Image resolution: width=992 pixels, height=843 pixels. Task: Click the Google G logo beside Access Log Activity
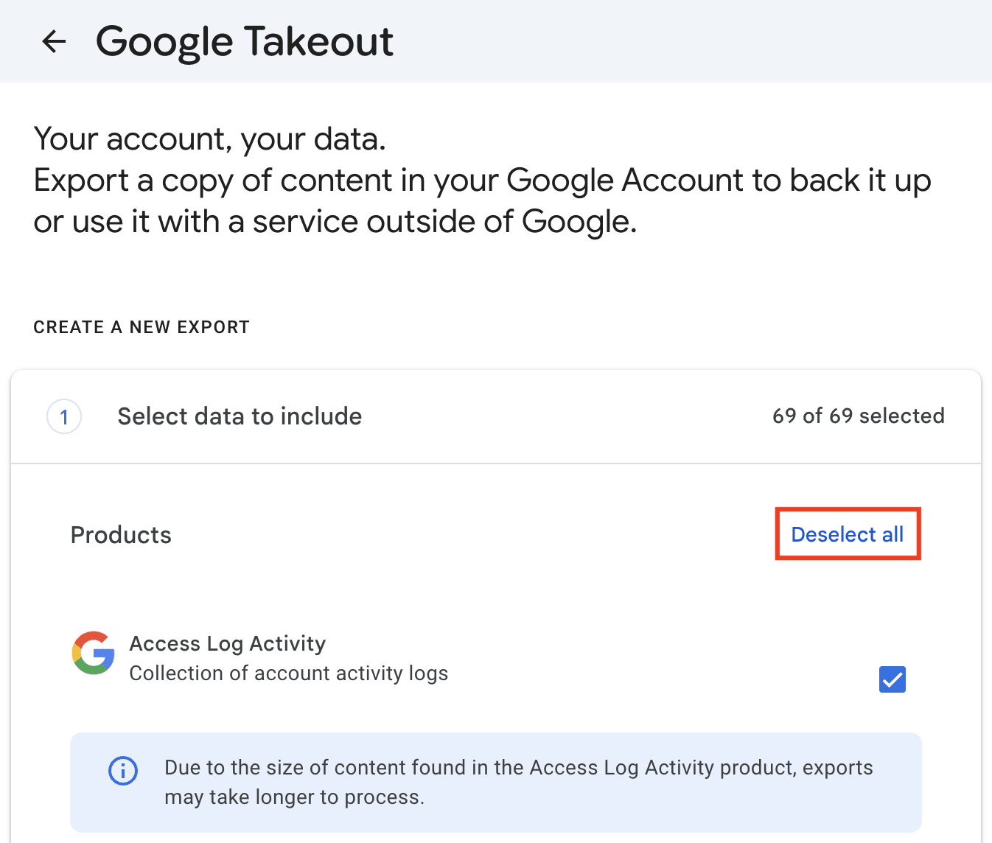tap(93, 654)
